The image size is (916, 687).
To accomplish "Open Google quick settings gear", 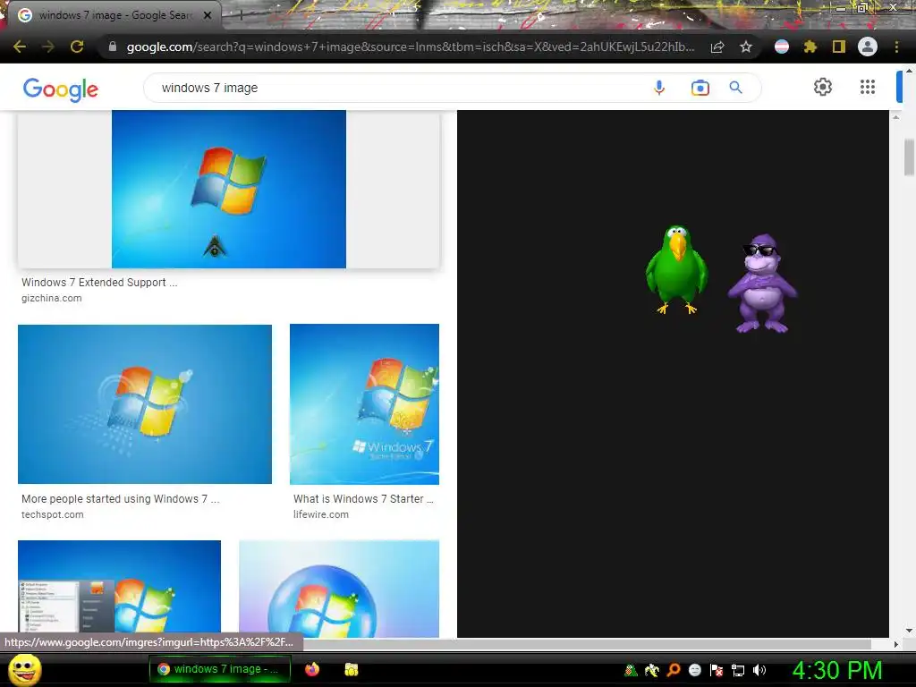I will pyautogui.click(x=823, y=87).
